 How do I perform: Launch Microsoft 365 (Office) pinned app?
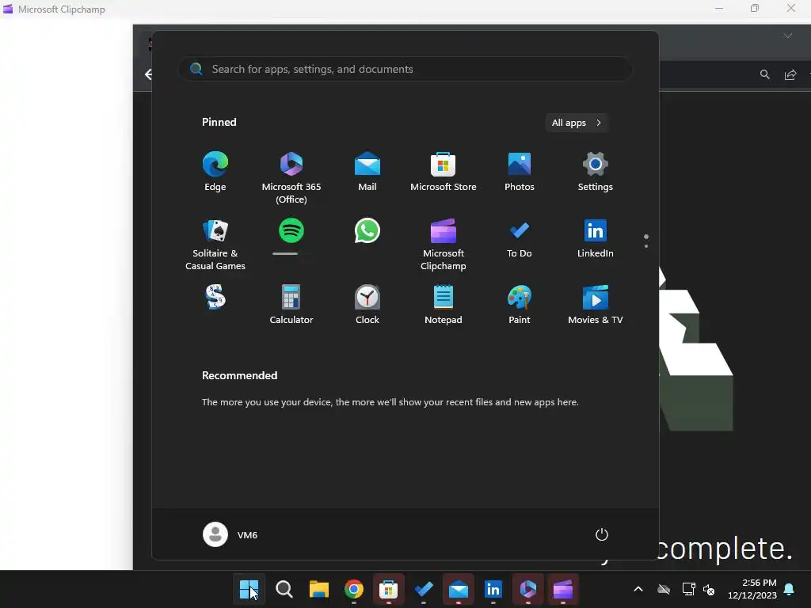tap(291, 177)
